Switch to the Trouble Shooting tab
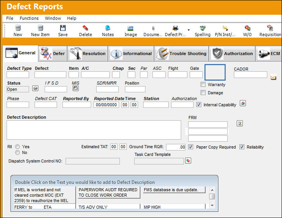The width and height of the screenshot is (282, 218). coord(181,54)
